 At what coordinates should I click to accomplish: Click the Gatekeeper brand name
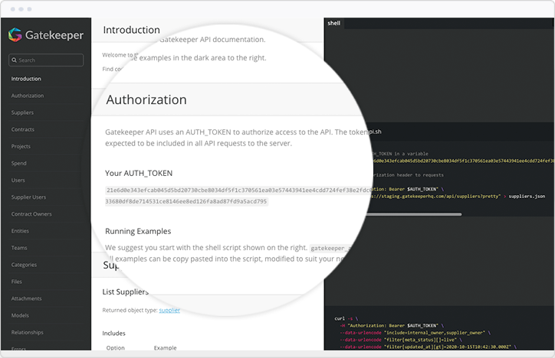coord(54,35)
